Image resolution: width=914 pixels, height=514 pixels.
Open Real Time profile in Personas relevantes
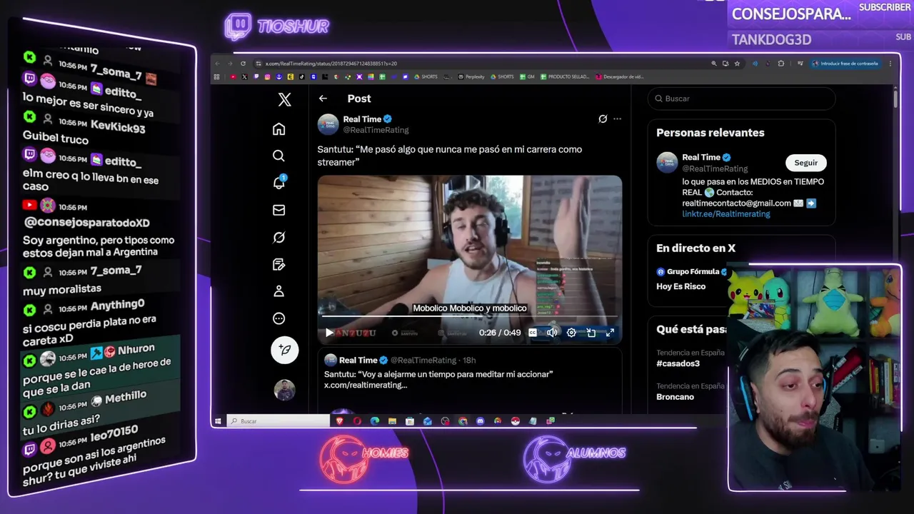[701, 157]
